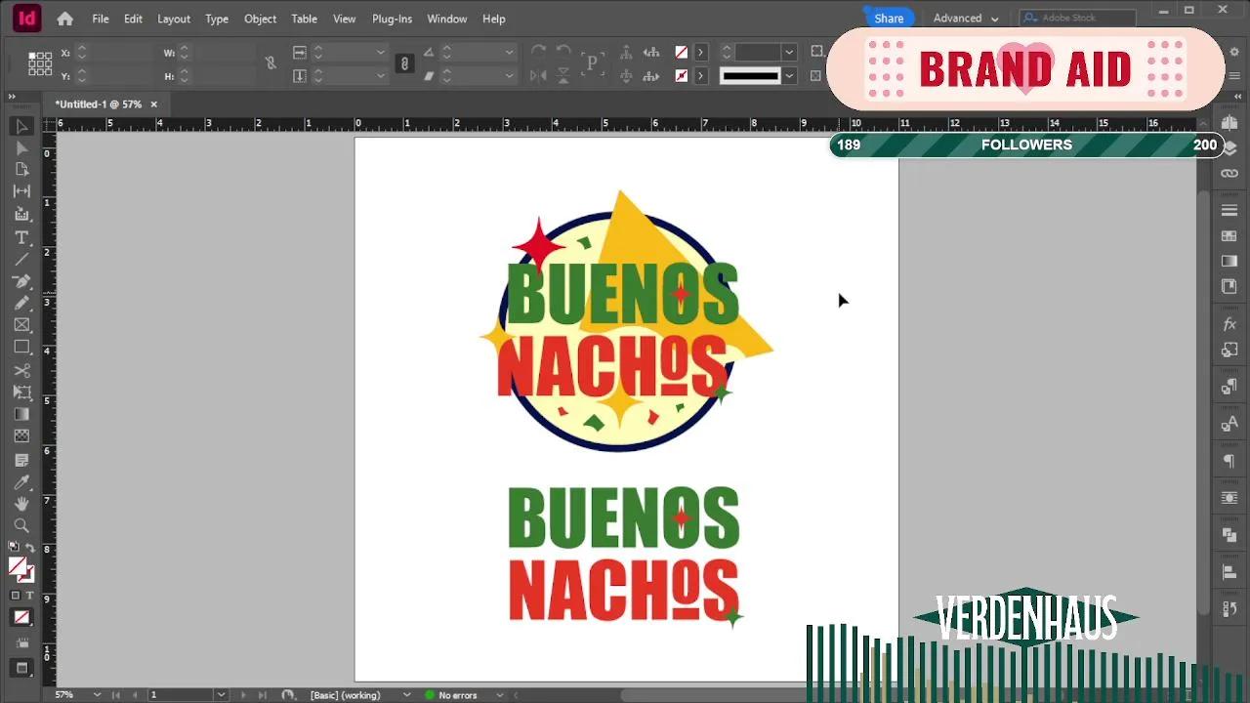This screenshot has width=1250, height=703.
Task: Click the fill/stroke color swatch in toolbox
Action: pyautogui.click(x=18, y=566)
